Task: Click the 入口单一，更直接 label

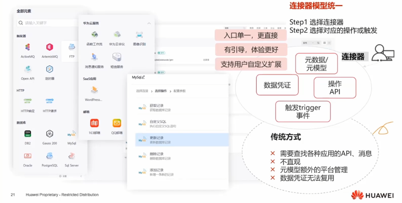Action: click(251, 35)
